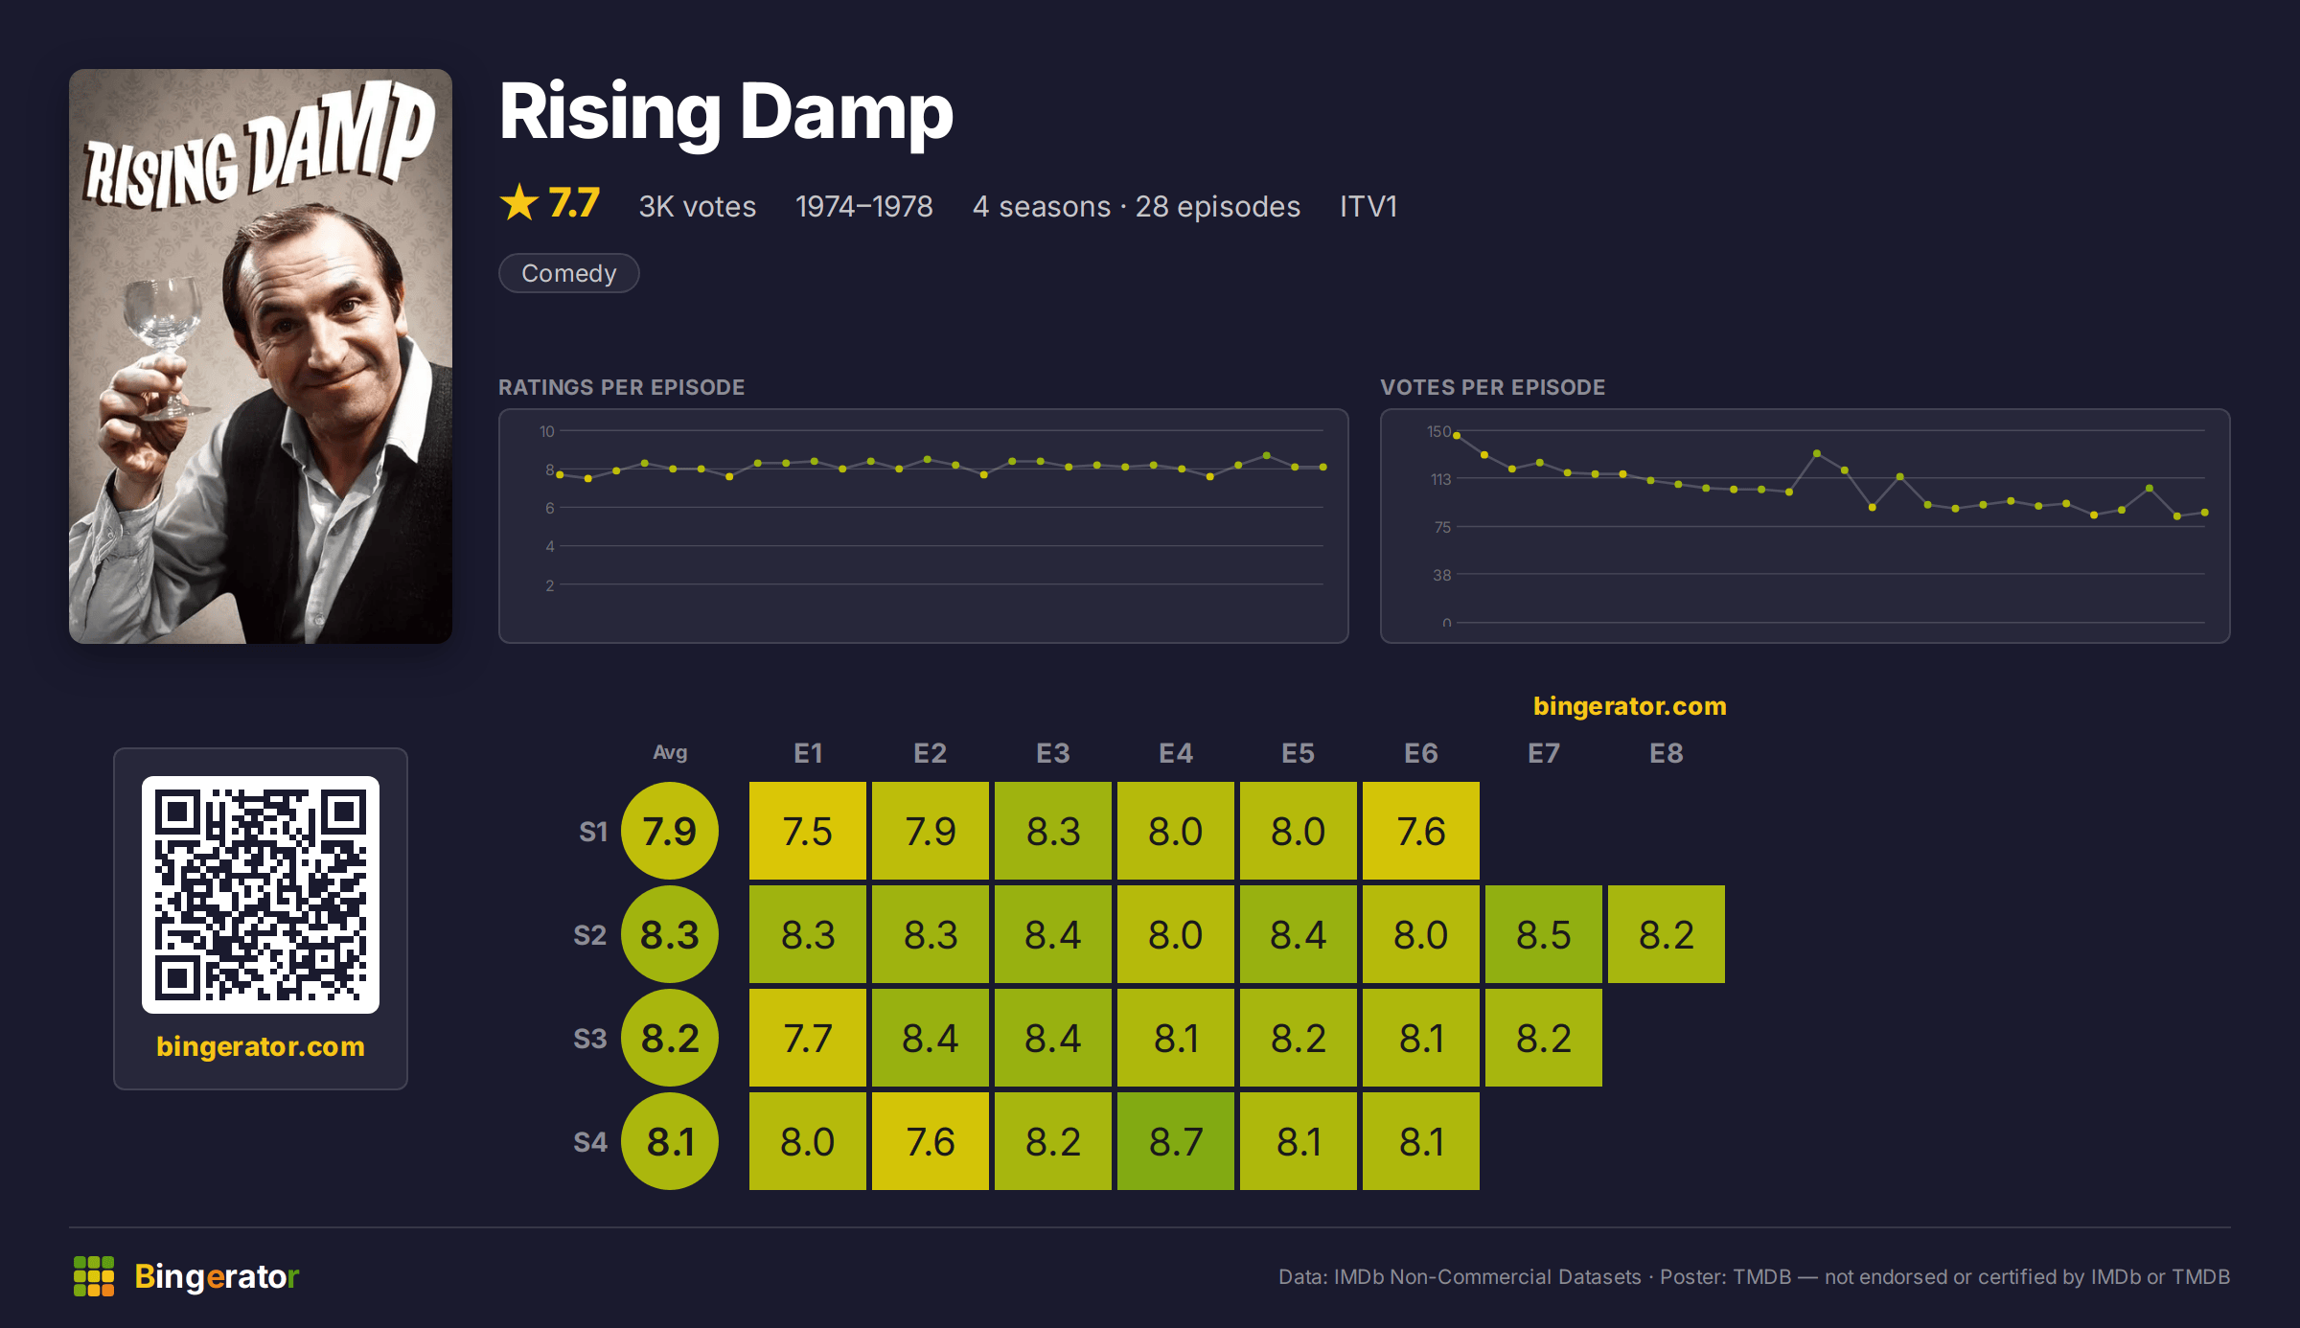Open bingerator.com link above episode grid

point(1630,706)
